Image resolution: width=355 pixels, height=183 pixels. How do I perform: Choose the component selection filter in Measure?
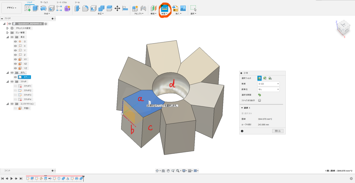point(270,78)
